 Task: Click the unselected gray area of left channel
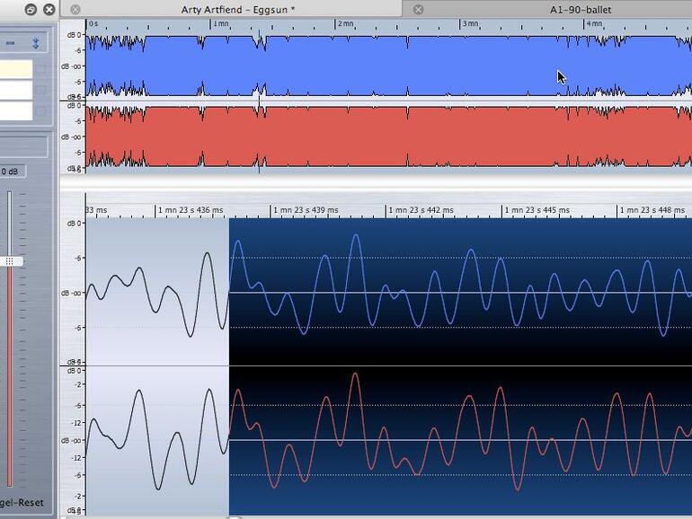157,292
